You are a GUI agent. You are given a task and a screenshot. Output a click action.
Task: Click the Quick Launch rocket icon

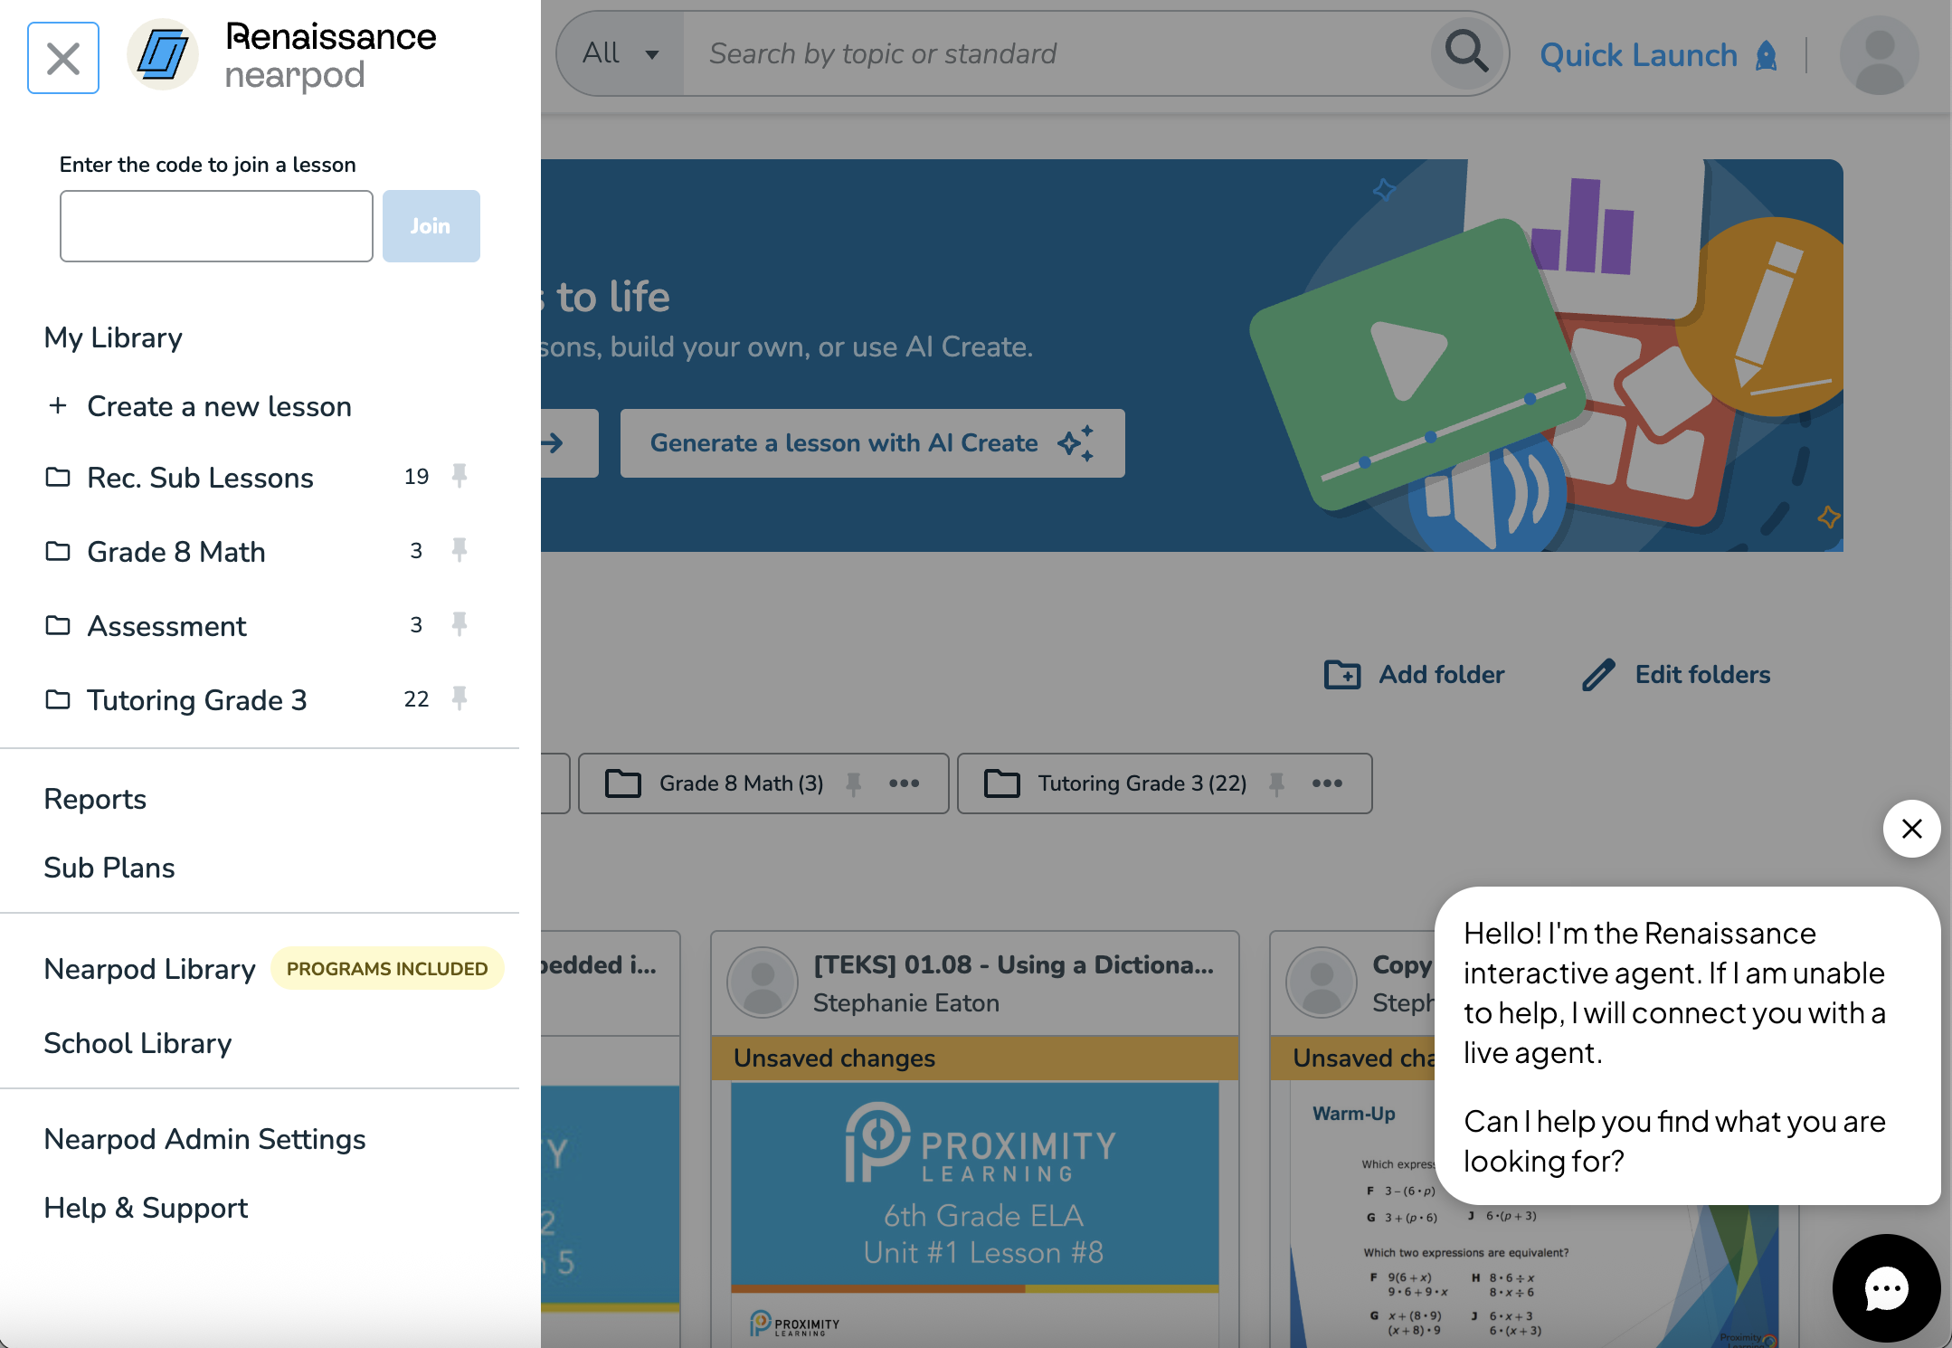(x=1766, y=55)
